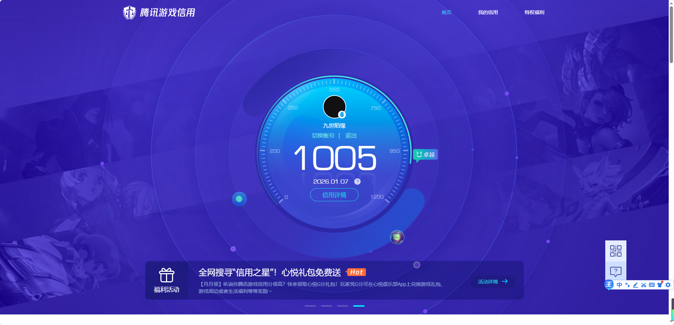Viewport: 674px width, 325px height.
Task: Click the question mark beside 2026.01.07
Action: pyautogui.click(x=357, y=182)
